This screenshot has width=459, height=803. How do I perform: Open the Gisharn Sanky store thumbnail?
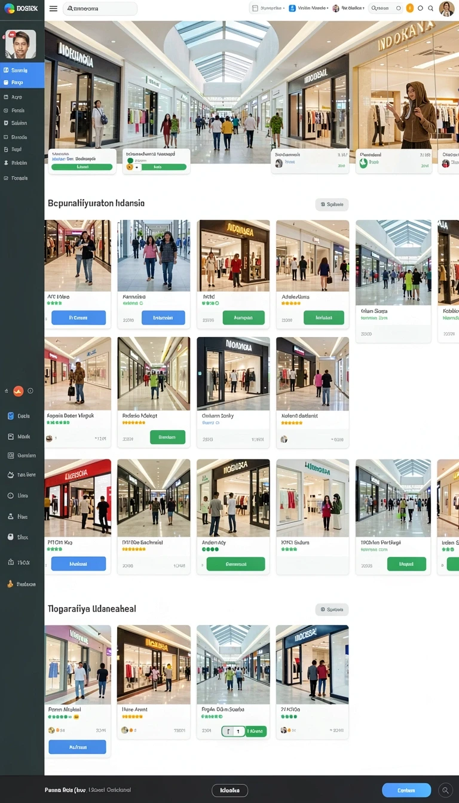(233, 373)
